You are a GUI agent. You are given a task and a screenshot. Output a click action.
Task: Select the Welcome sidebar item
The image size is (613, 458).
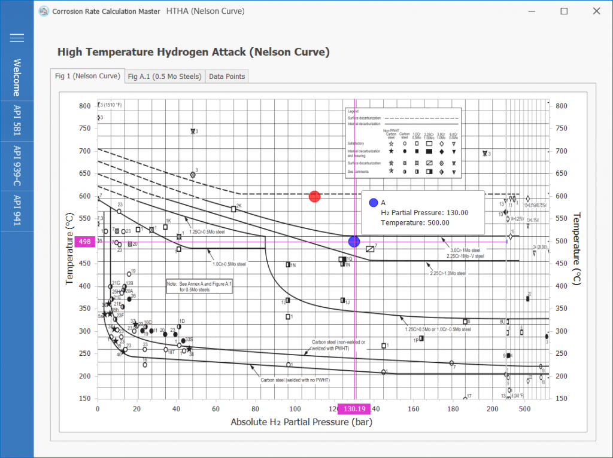17,78
